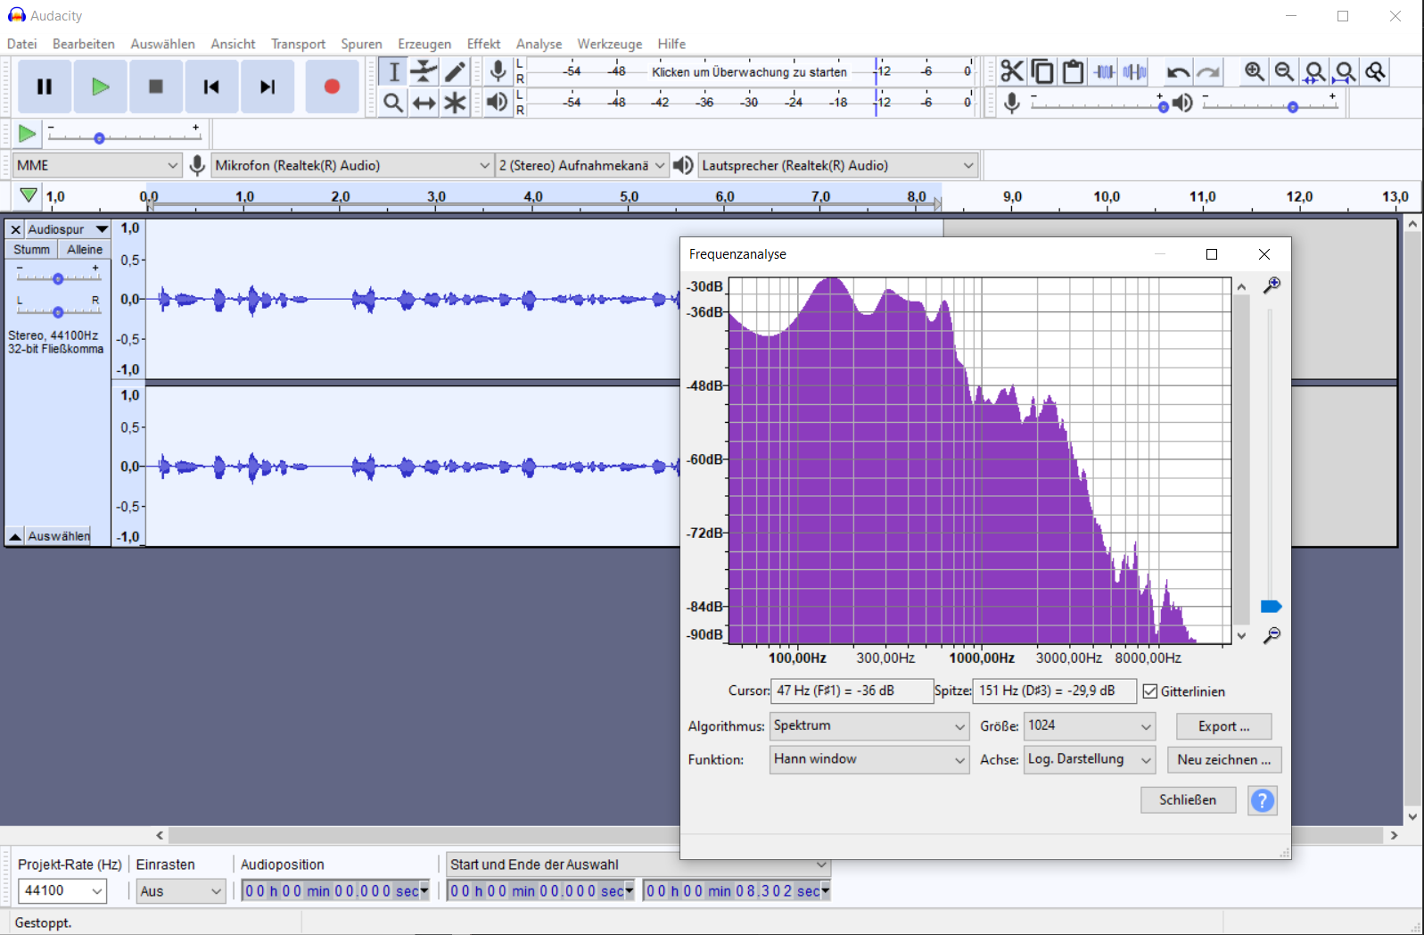
Task: Click the recording meter microphone icon
Action: click(x=498, y=71)
